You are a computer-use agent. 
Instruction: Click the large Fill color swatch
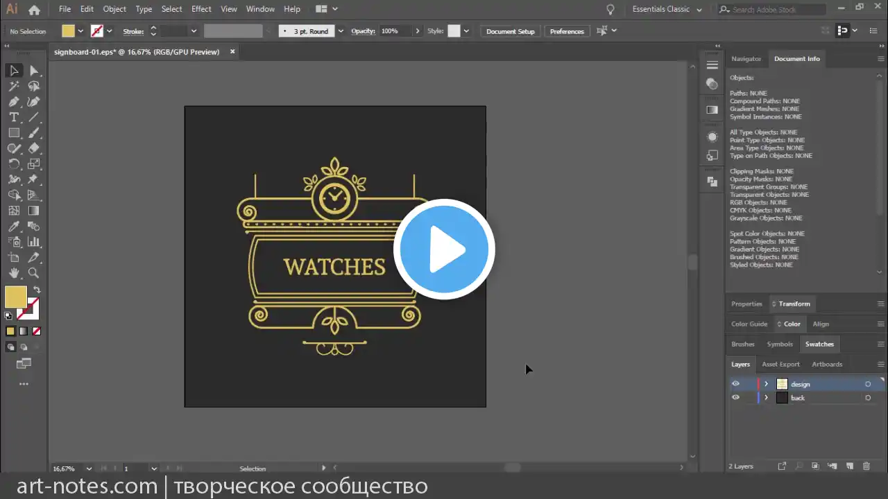coord(15,297)
